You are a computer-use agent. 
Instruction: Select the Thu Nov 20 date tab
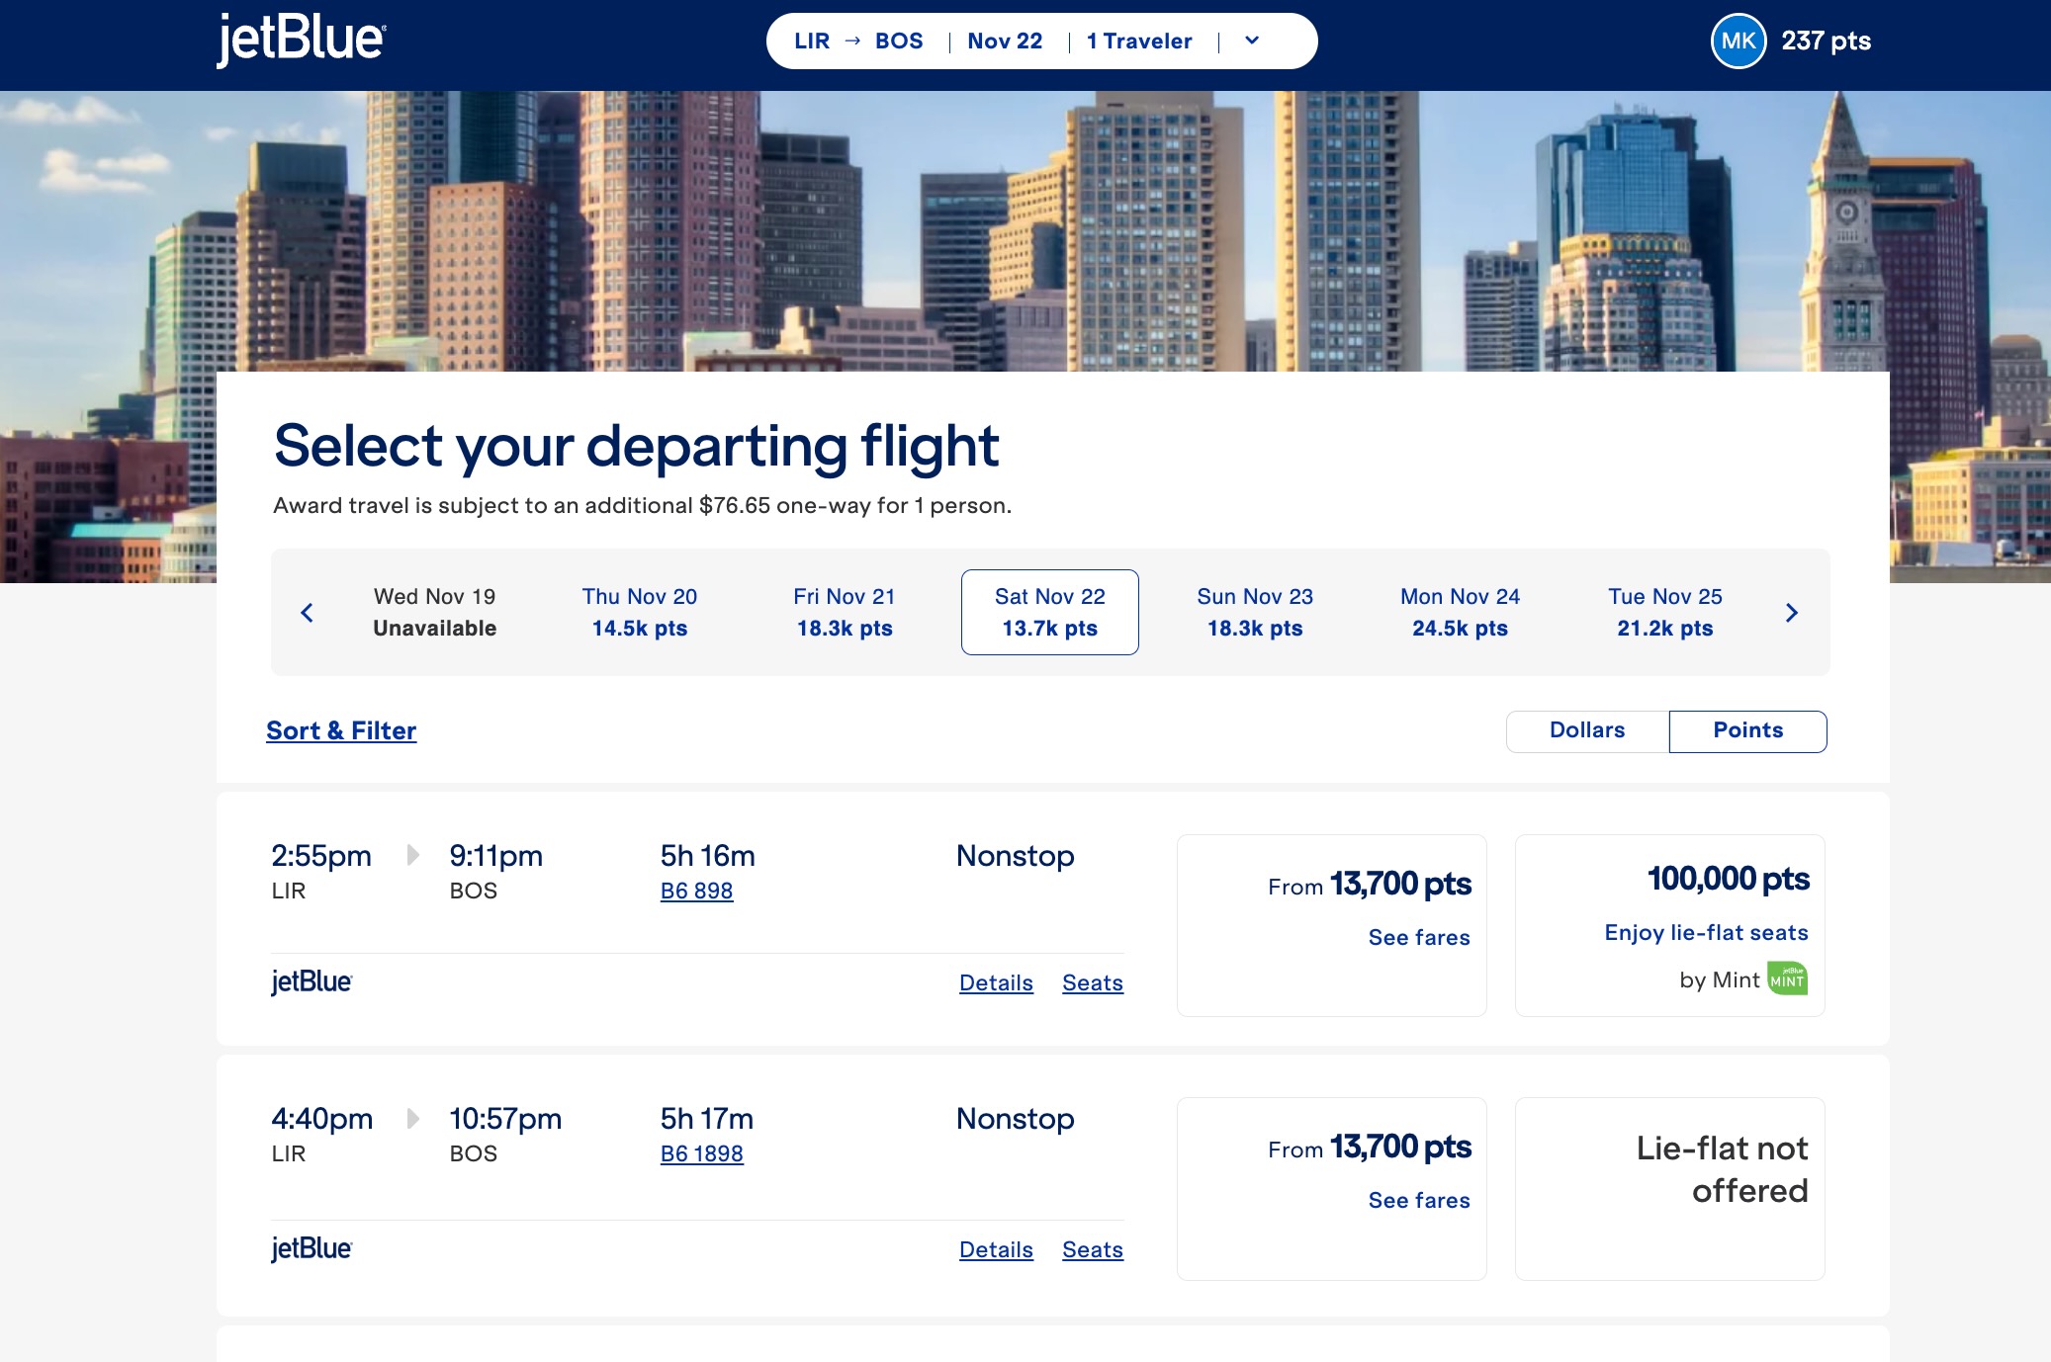tap(640, 612)
